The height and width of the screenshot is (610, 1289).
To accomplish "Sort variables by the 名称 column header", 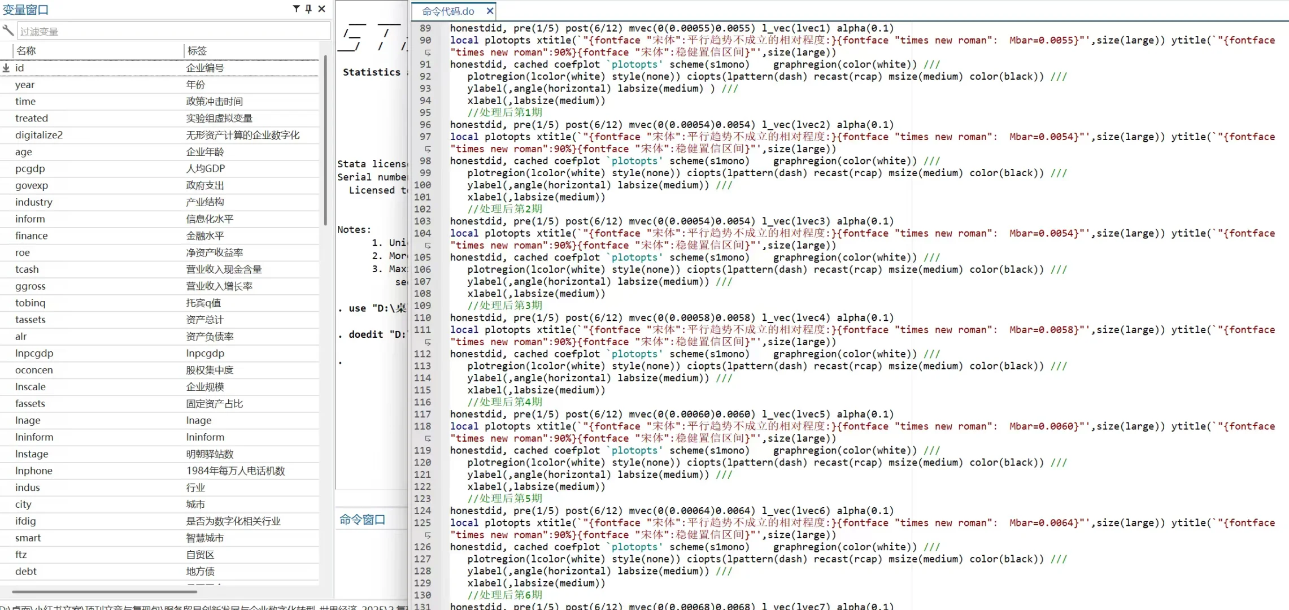I will click(26, 51).
